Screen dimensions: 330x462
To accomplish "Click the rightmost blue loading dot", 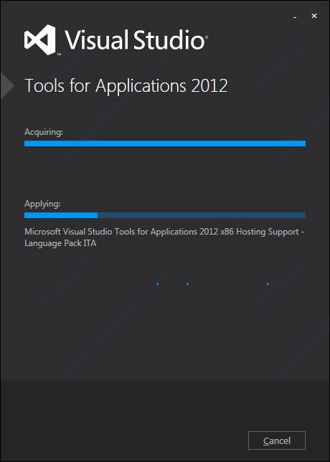I will (268, 284).
